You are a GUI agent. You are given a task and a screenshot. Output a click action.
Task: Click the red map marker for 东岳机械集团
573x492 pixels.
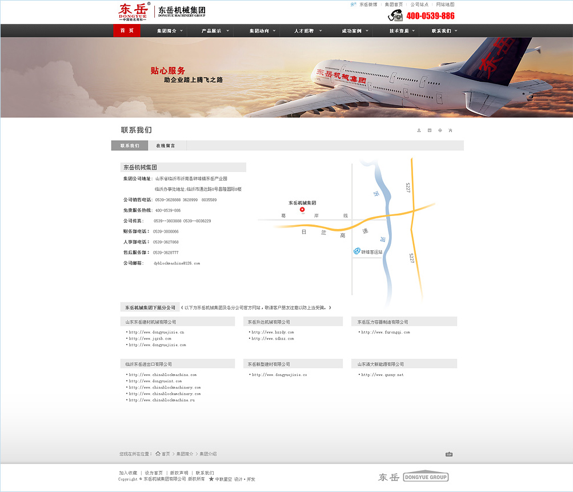pyautogui.click(x=302, y=210)
